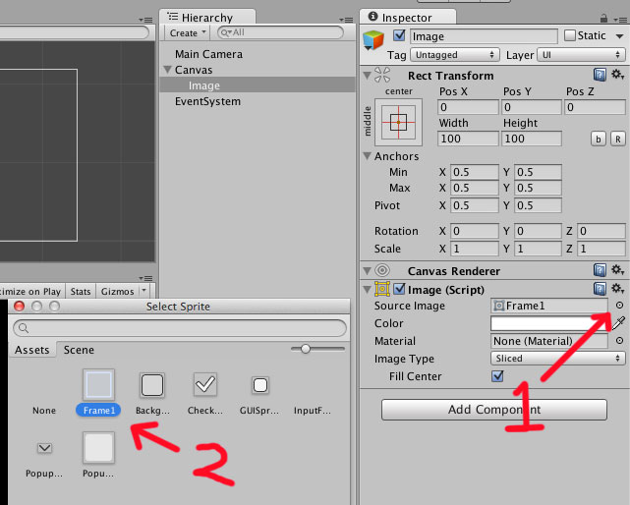The height and width of the screenshot is (505, 630).
Task: Close the Select Sprite window
Action: tap(19, 307)
